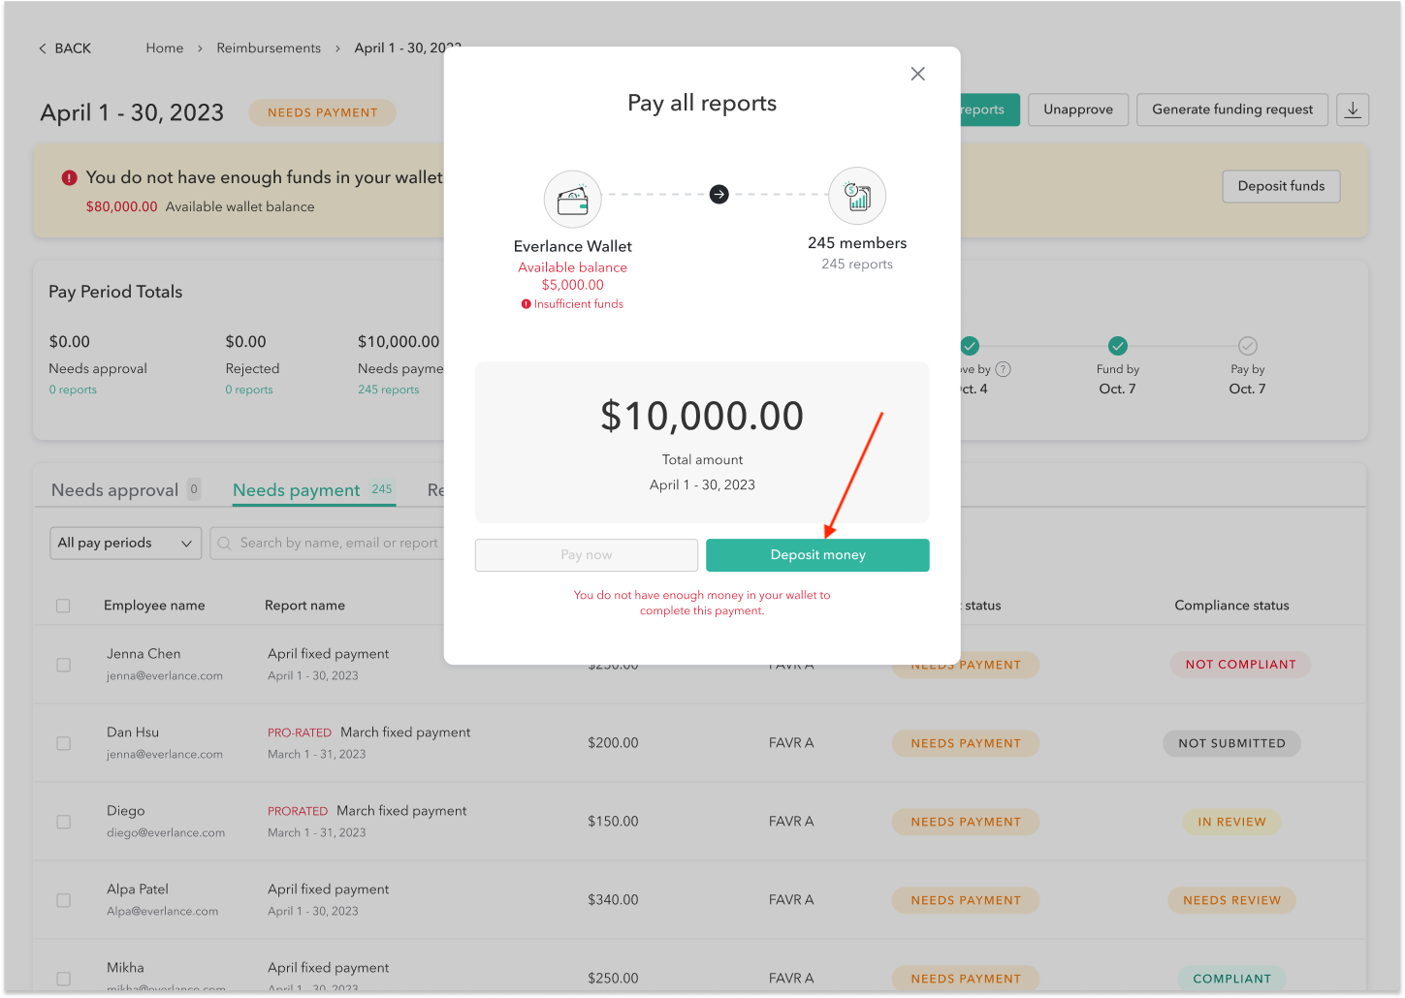The height and width of the screenshot is (998, 1405).
Task: Check Jenna Chen's report checkbox
Action: point(63,665)
